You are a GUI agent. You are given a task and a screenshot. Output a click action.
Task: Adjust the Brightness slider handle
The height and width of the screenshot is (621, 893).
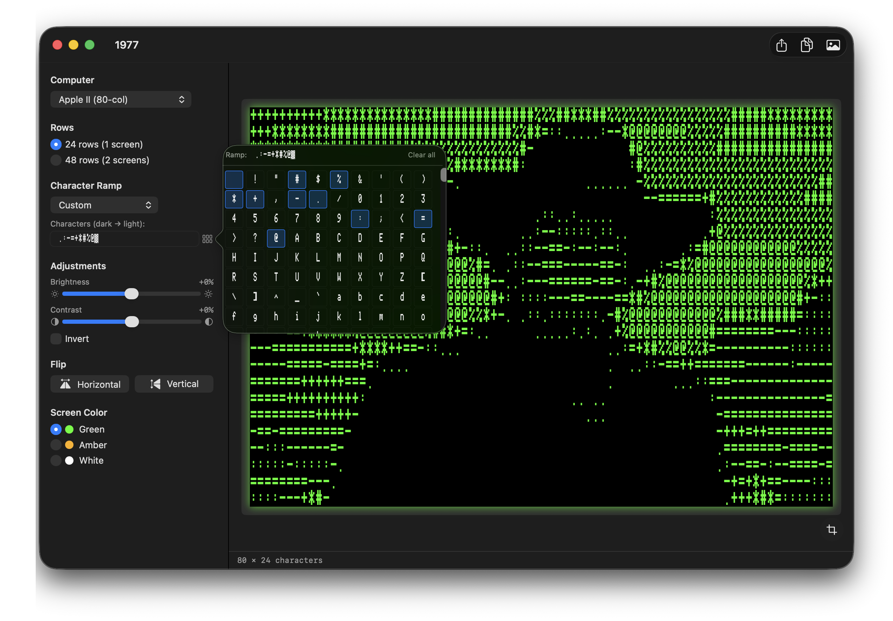click(132, 294)
